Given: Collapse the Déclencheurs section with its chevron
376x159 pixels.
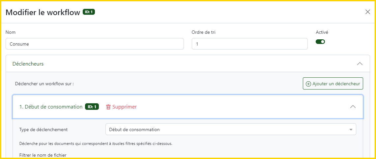Looking at the screenshot, I should coord(360,64).
